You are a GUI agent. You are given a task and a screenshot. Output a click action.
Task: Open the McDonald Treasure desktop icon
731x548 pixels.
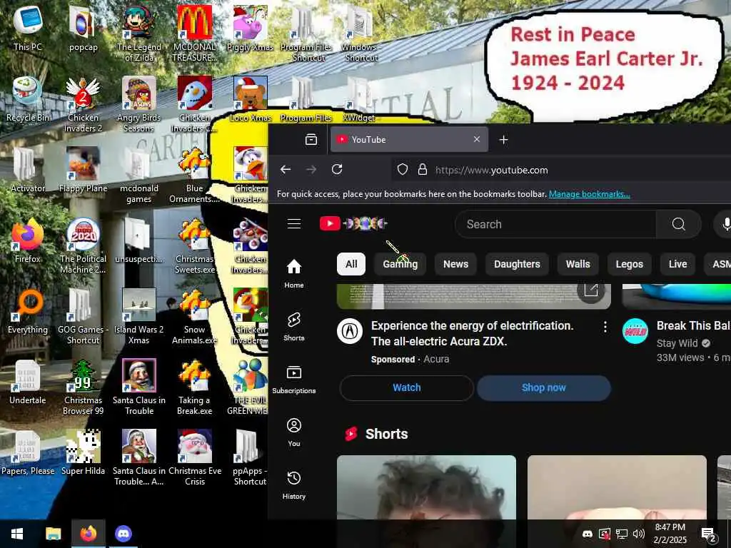click(194, 34)
